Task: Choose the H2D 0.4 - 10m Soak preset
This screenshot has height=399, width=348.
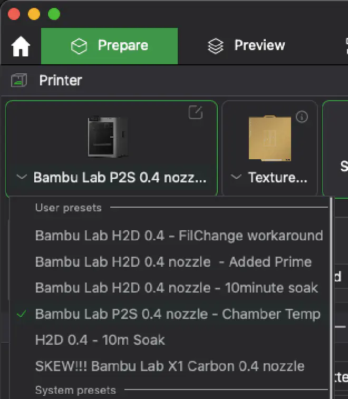Action: (x=100, y=340)
